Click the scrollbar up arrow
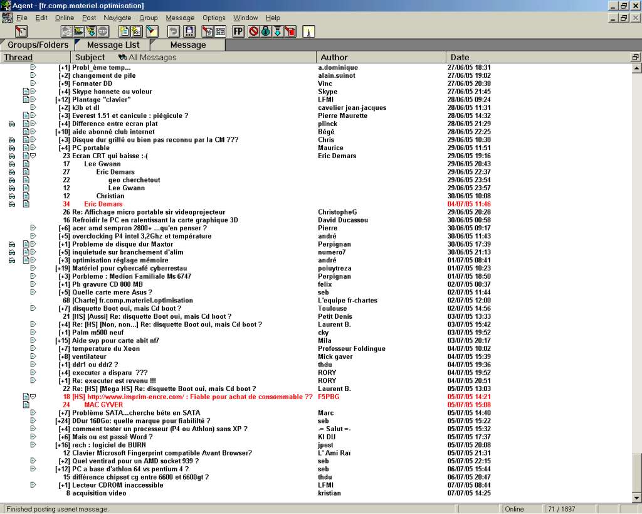This screenshot has height=514, width=642. point(637,68)
